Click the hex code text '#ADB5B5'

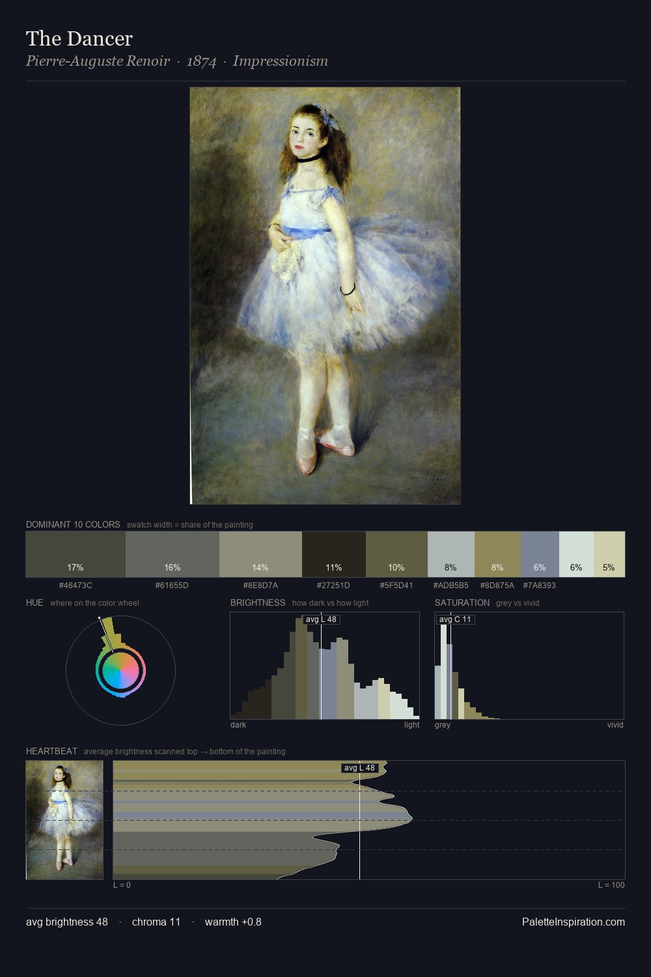(x=451, y=585)
